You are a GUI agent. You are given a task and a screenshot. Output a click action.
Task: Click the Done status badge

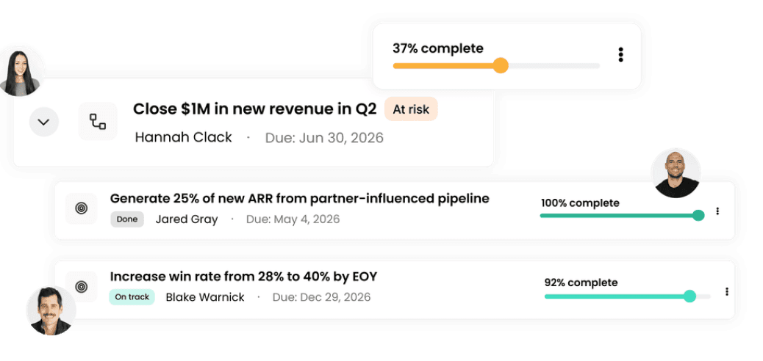point(127,219)
